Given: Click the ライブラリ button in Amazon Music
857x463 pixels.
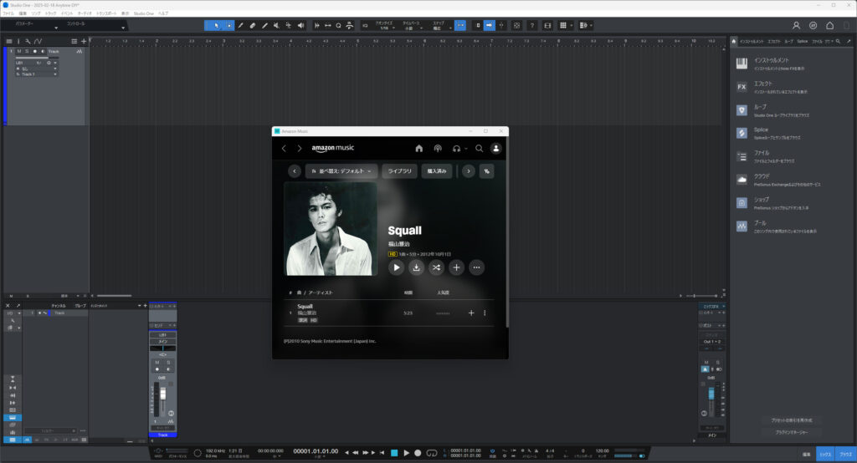Looking at the screenshot, I should (399, 170).
